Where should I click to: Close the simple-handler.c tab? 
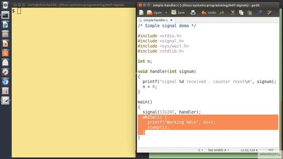171,20
